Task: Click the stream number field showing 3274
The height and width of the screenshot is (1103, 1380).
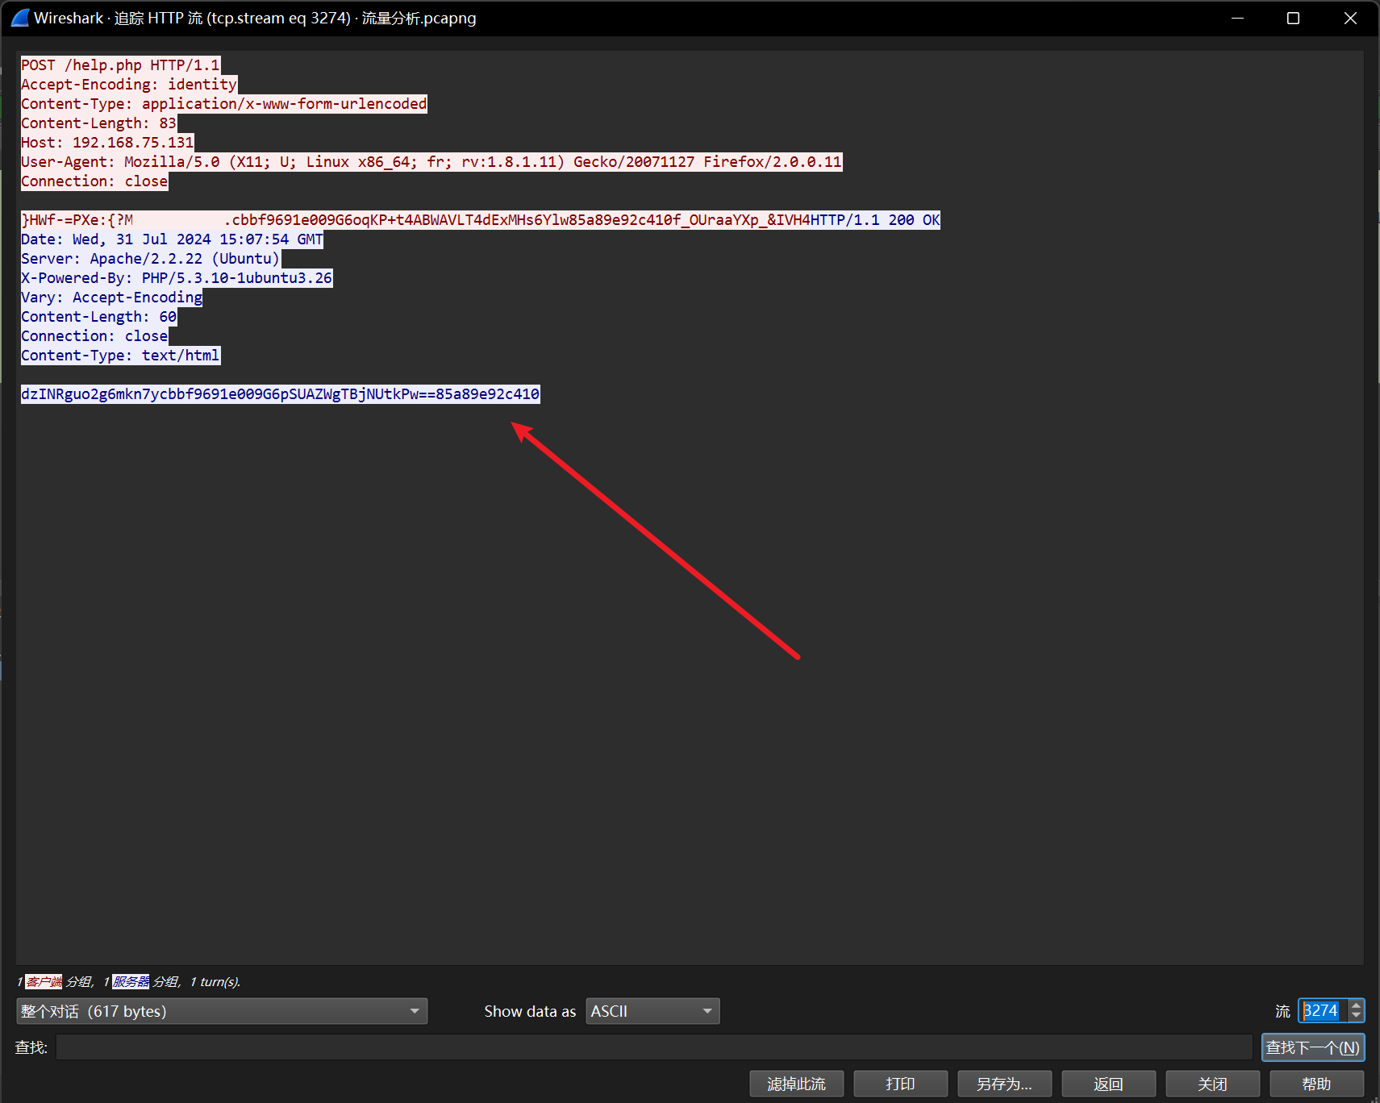Action: (1322, 1011)
